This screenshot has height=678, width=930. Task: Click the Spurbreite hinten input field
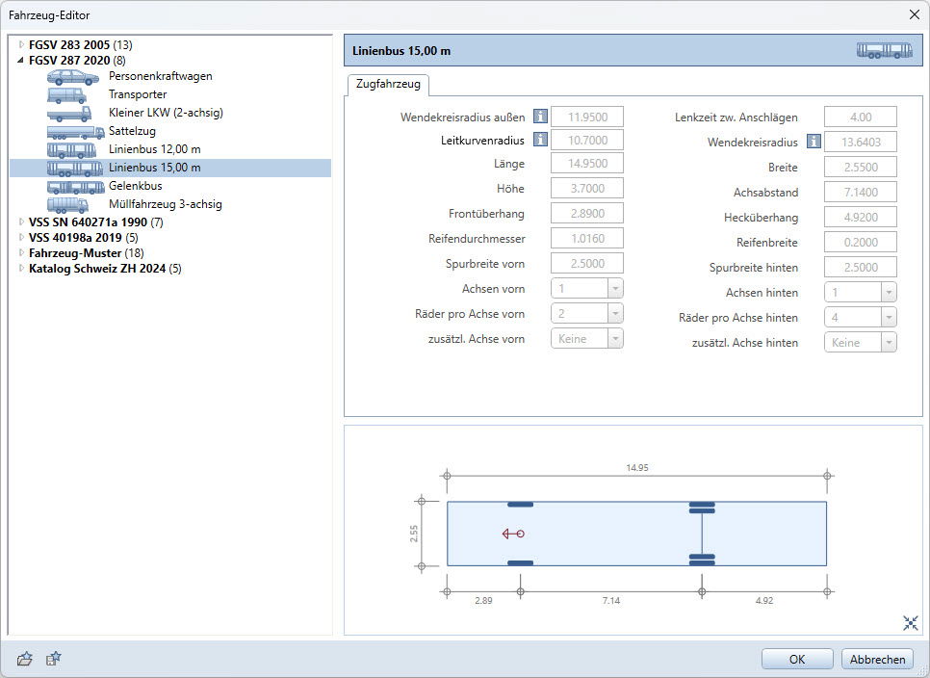point(860,268)
